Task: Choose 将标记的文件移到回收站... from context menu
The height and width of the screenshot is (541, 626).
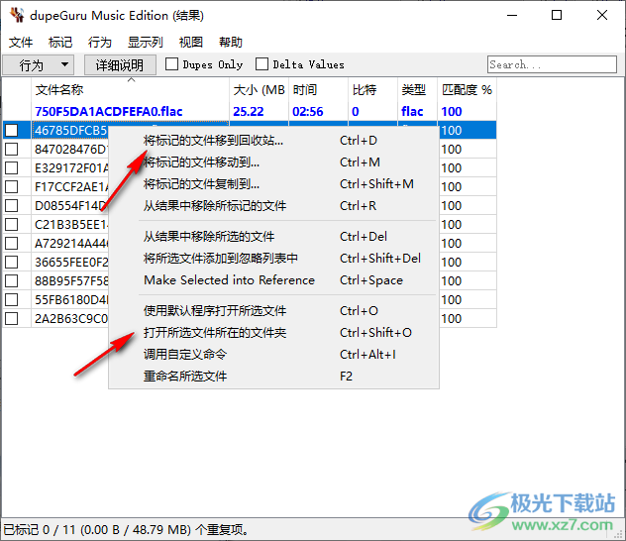Action: coord(273,141)
